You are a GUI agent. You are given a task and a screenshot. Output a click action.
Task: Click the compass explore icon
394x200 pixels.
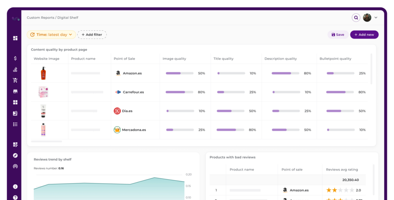click(x=15, y=156)
